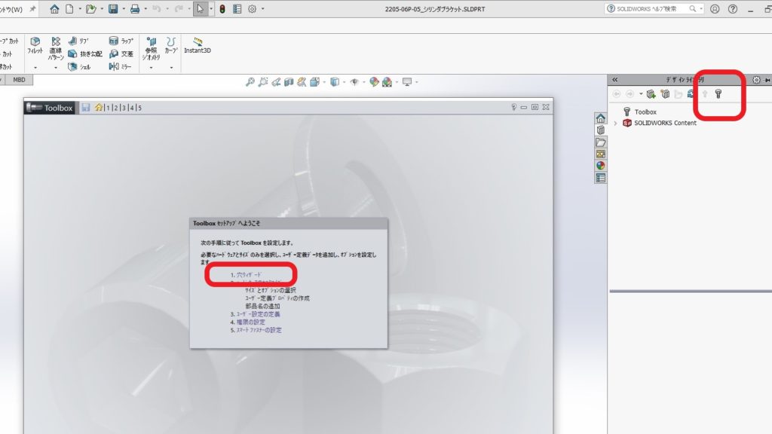Switch to the MBD tab
Viewport: 772px width, 434px height.
click(19, 80)
